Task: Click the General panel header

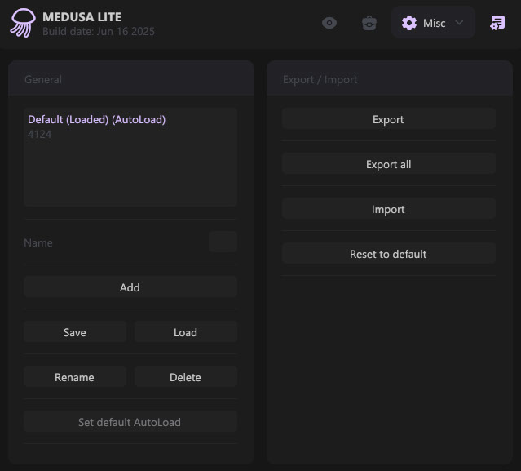Action: 43,79
